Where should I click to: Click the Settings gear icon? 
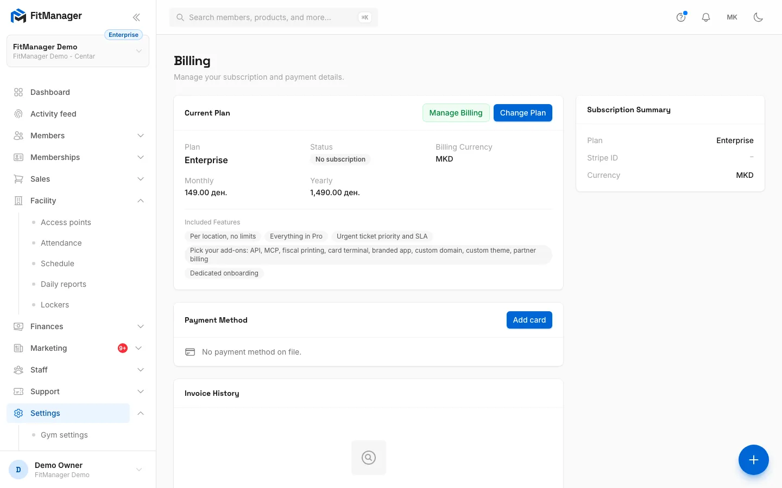click(x=18, y=413)
